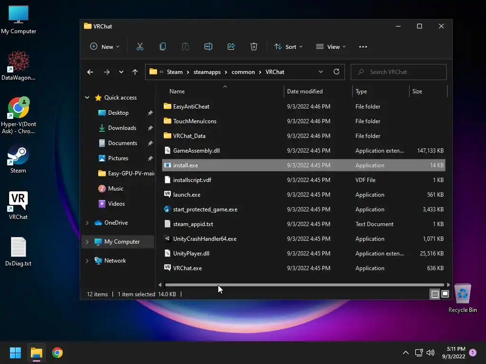Click the Copy icon in toolbar
The width and height of the screenshot is (486, 364).
(163, 47)
